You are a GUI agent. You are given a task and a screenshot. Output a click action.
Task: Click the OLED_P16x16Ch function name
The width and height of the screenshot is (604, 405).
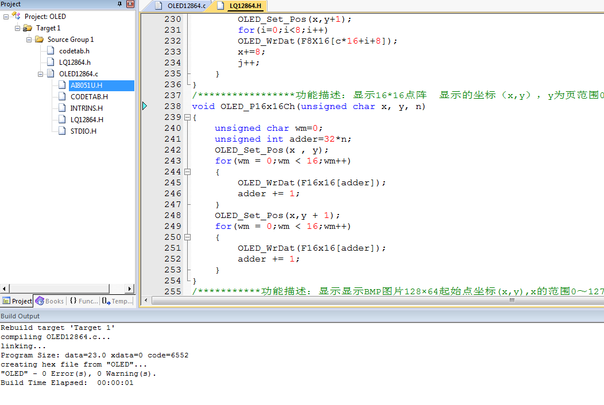click(257, 106)
